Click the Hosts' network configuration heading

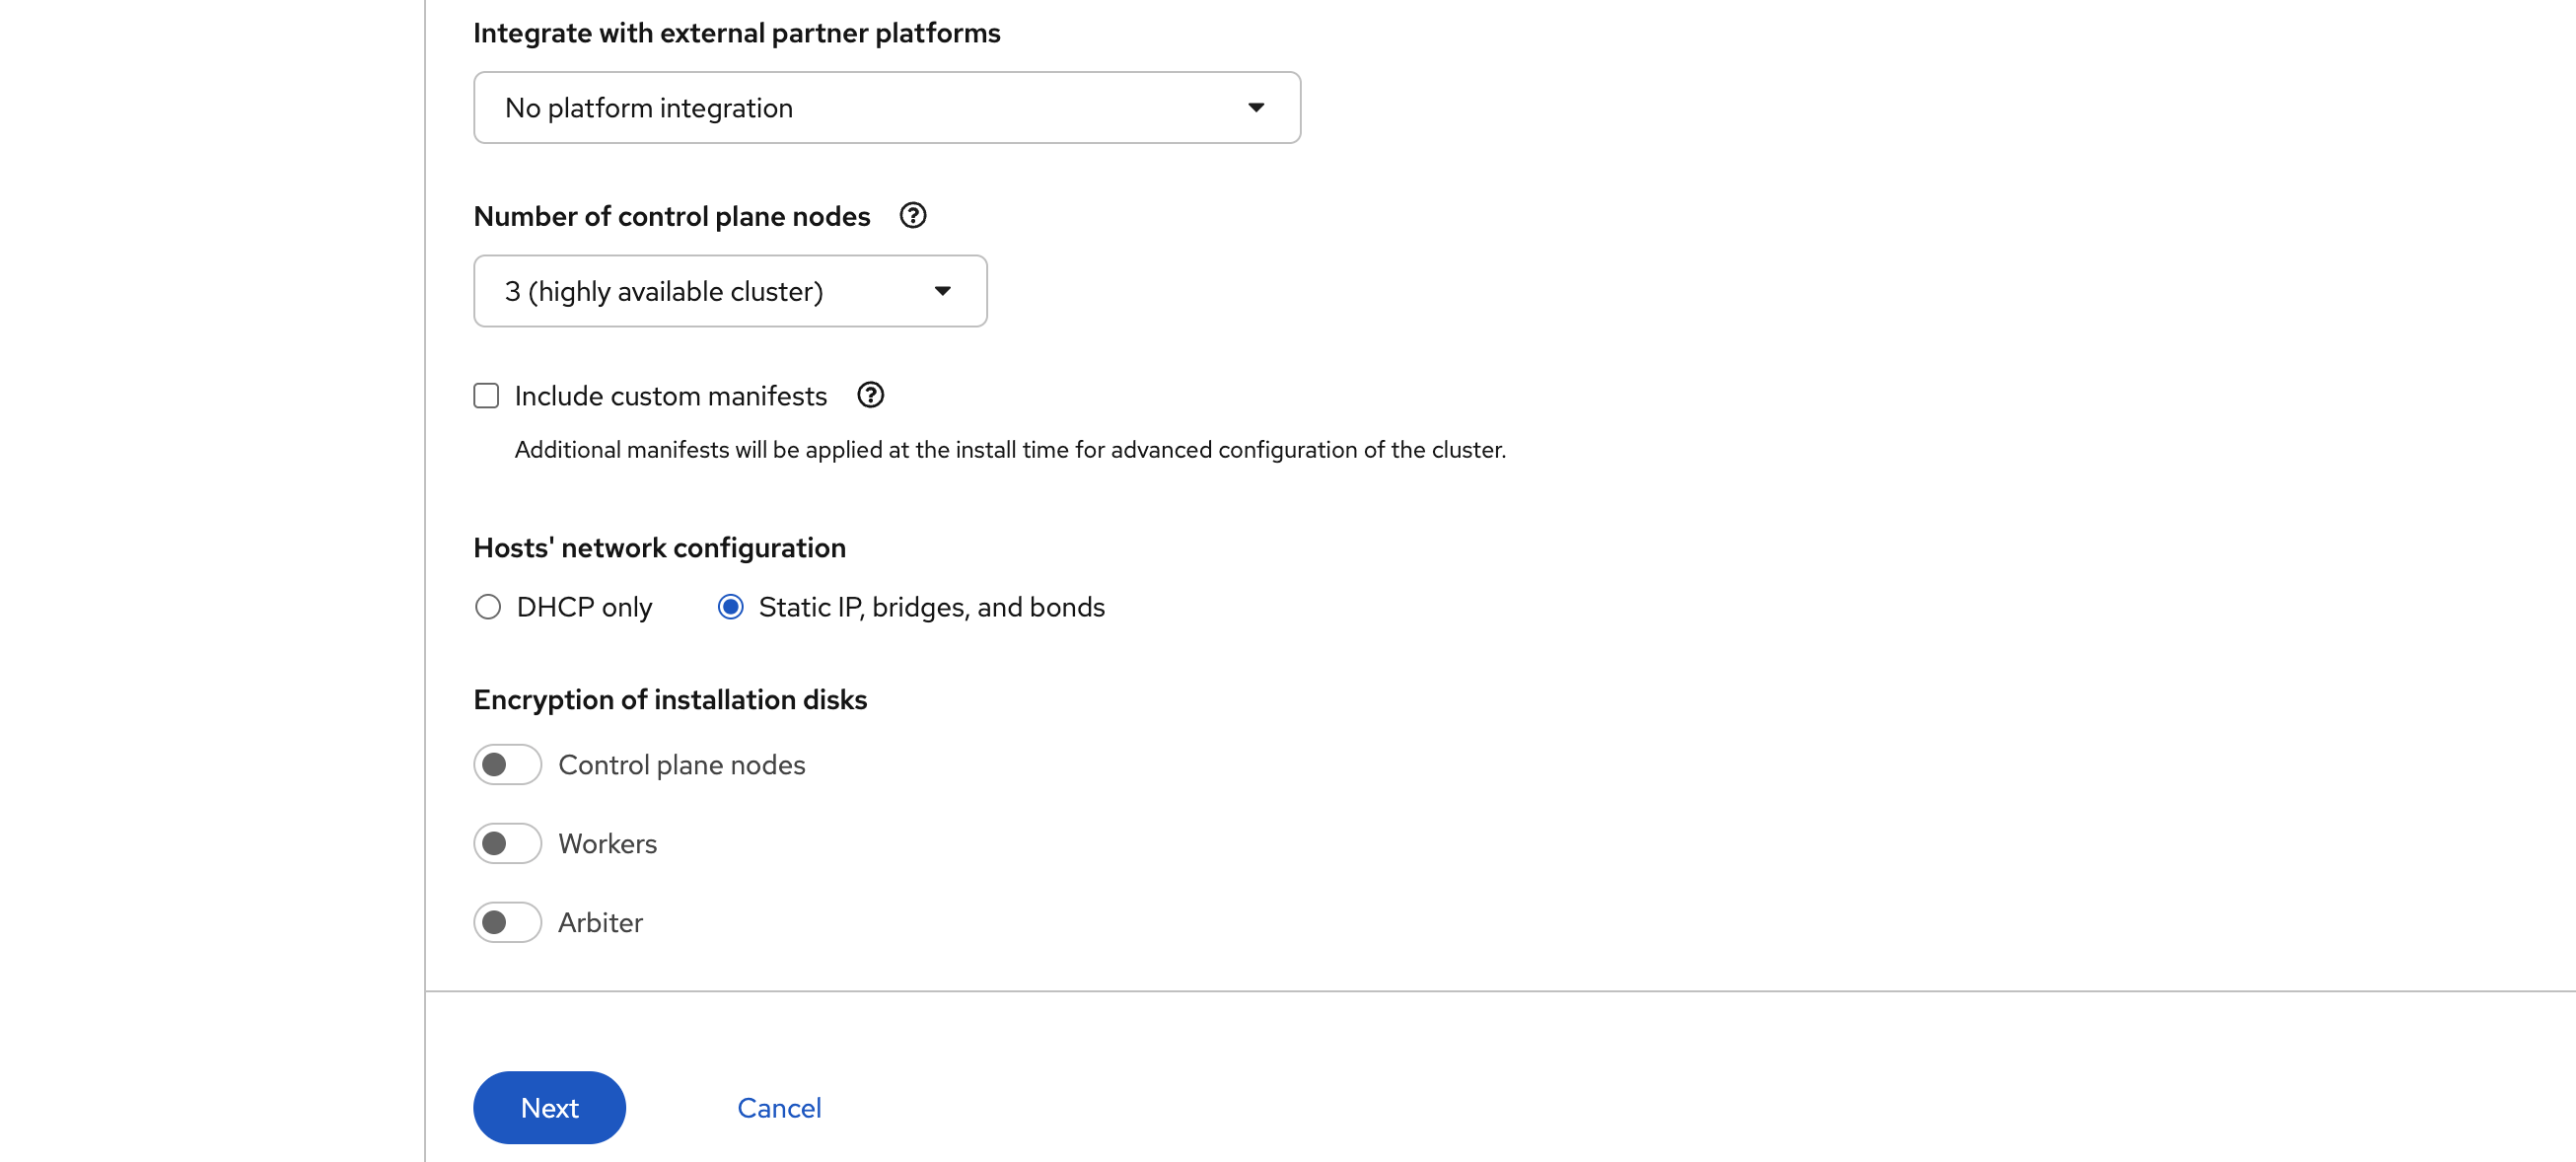[659, 547]
